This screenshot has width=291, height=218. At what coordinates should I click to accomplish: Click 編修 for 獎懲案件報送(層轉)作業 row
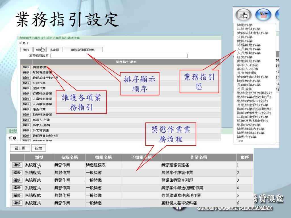[x=17, y=188]
